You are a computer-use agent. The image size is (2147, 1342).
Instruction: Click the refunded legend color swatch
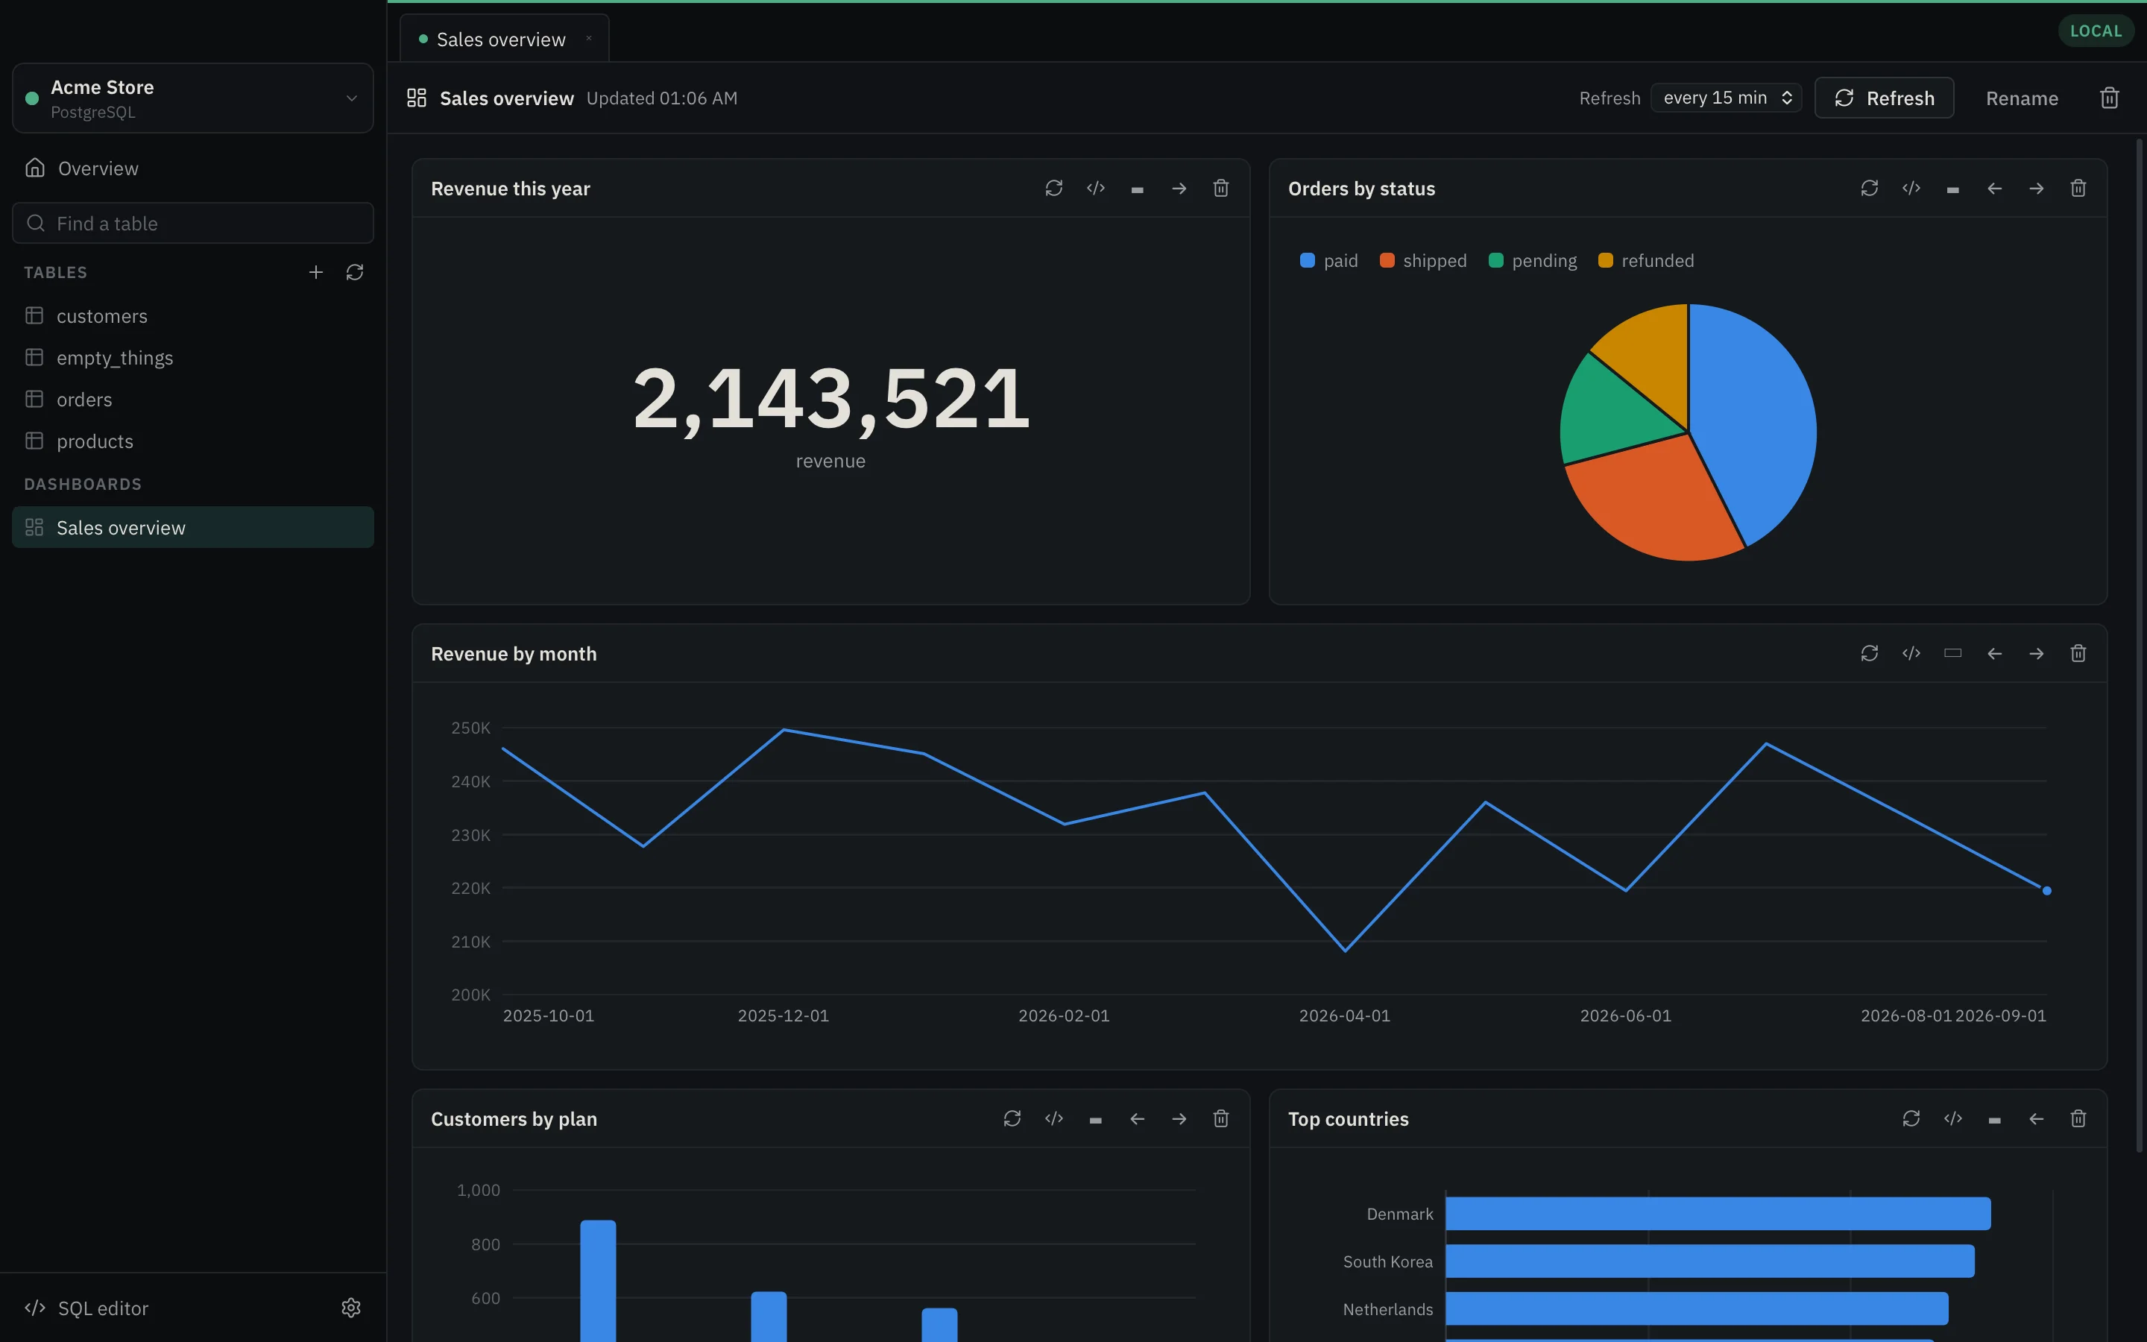[x=1605, y=260]
